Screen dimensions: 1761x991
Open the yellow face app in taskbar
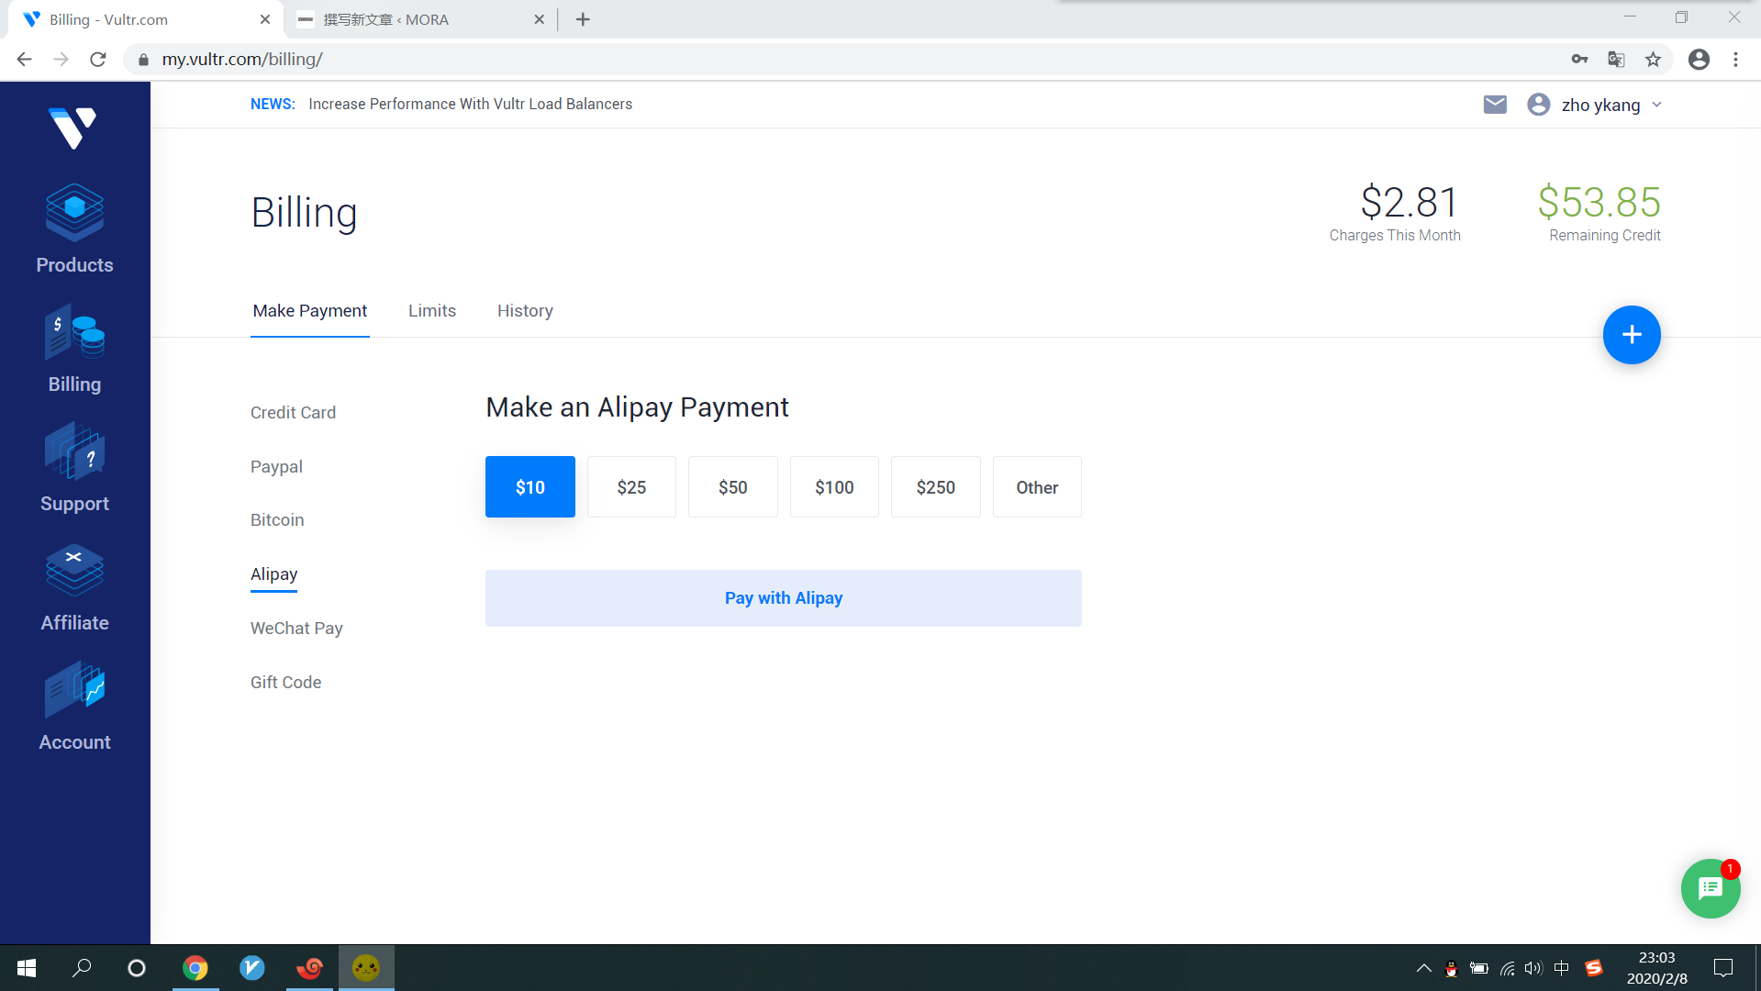point(366,968)
